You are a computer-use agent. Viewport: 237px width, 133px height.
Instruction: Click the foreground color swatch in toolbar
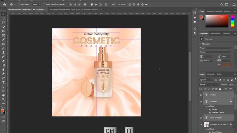point(2,111)
